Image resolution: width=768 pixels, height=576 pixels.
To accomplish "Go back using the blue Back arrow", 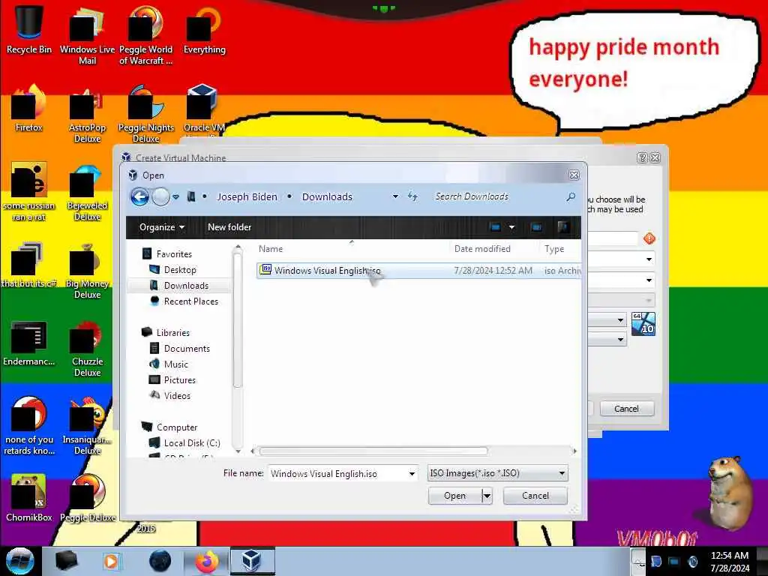I will pyautogui.click(x=139, y=197).
